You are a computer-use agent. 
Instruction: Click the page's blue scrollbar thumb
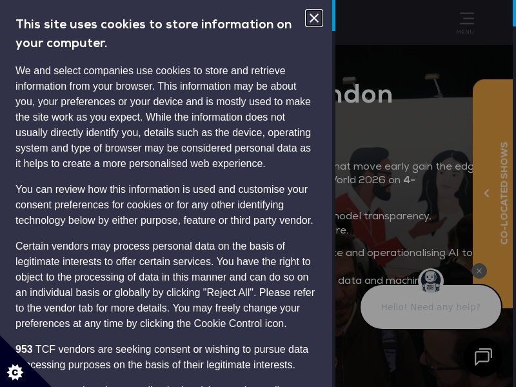click(x=514, y=13)
